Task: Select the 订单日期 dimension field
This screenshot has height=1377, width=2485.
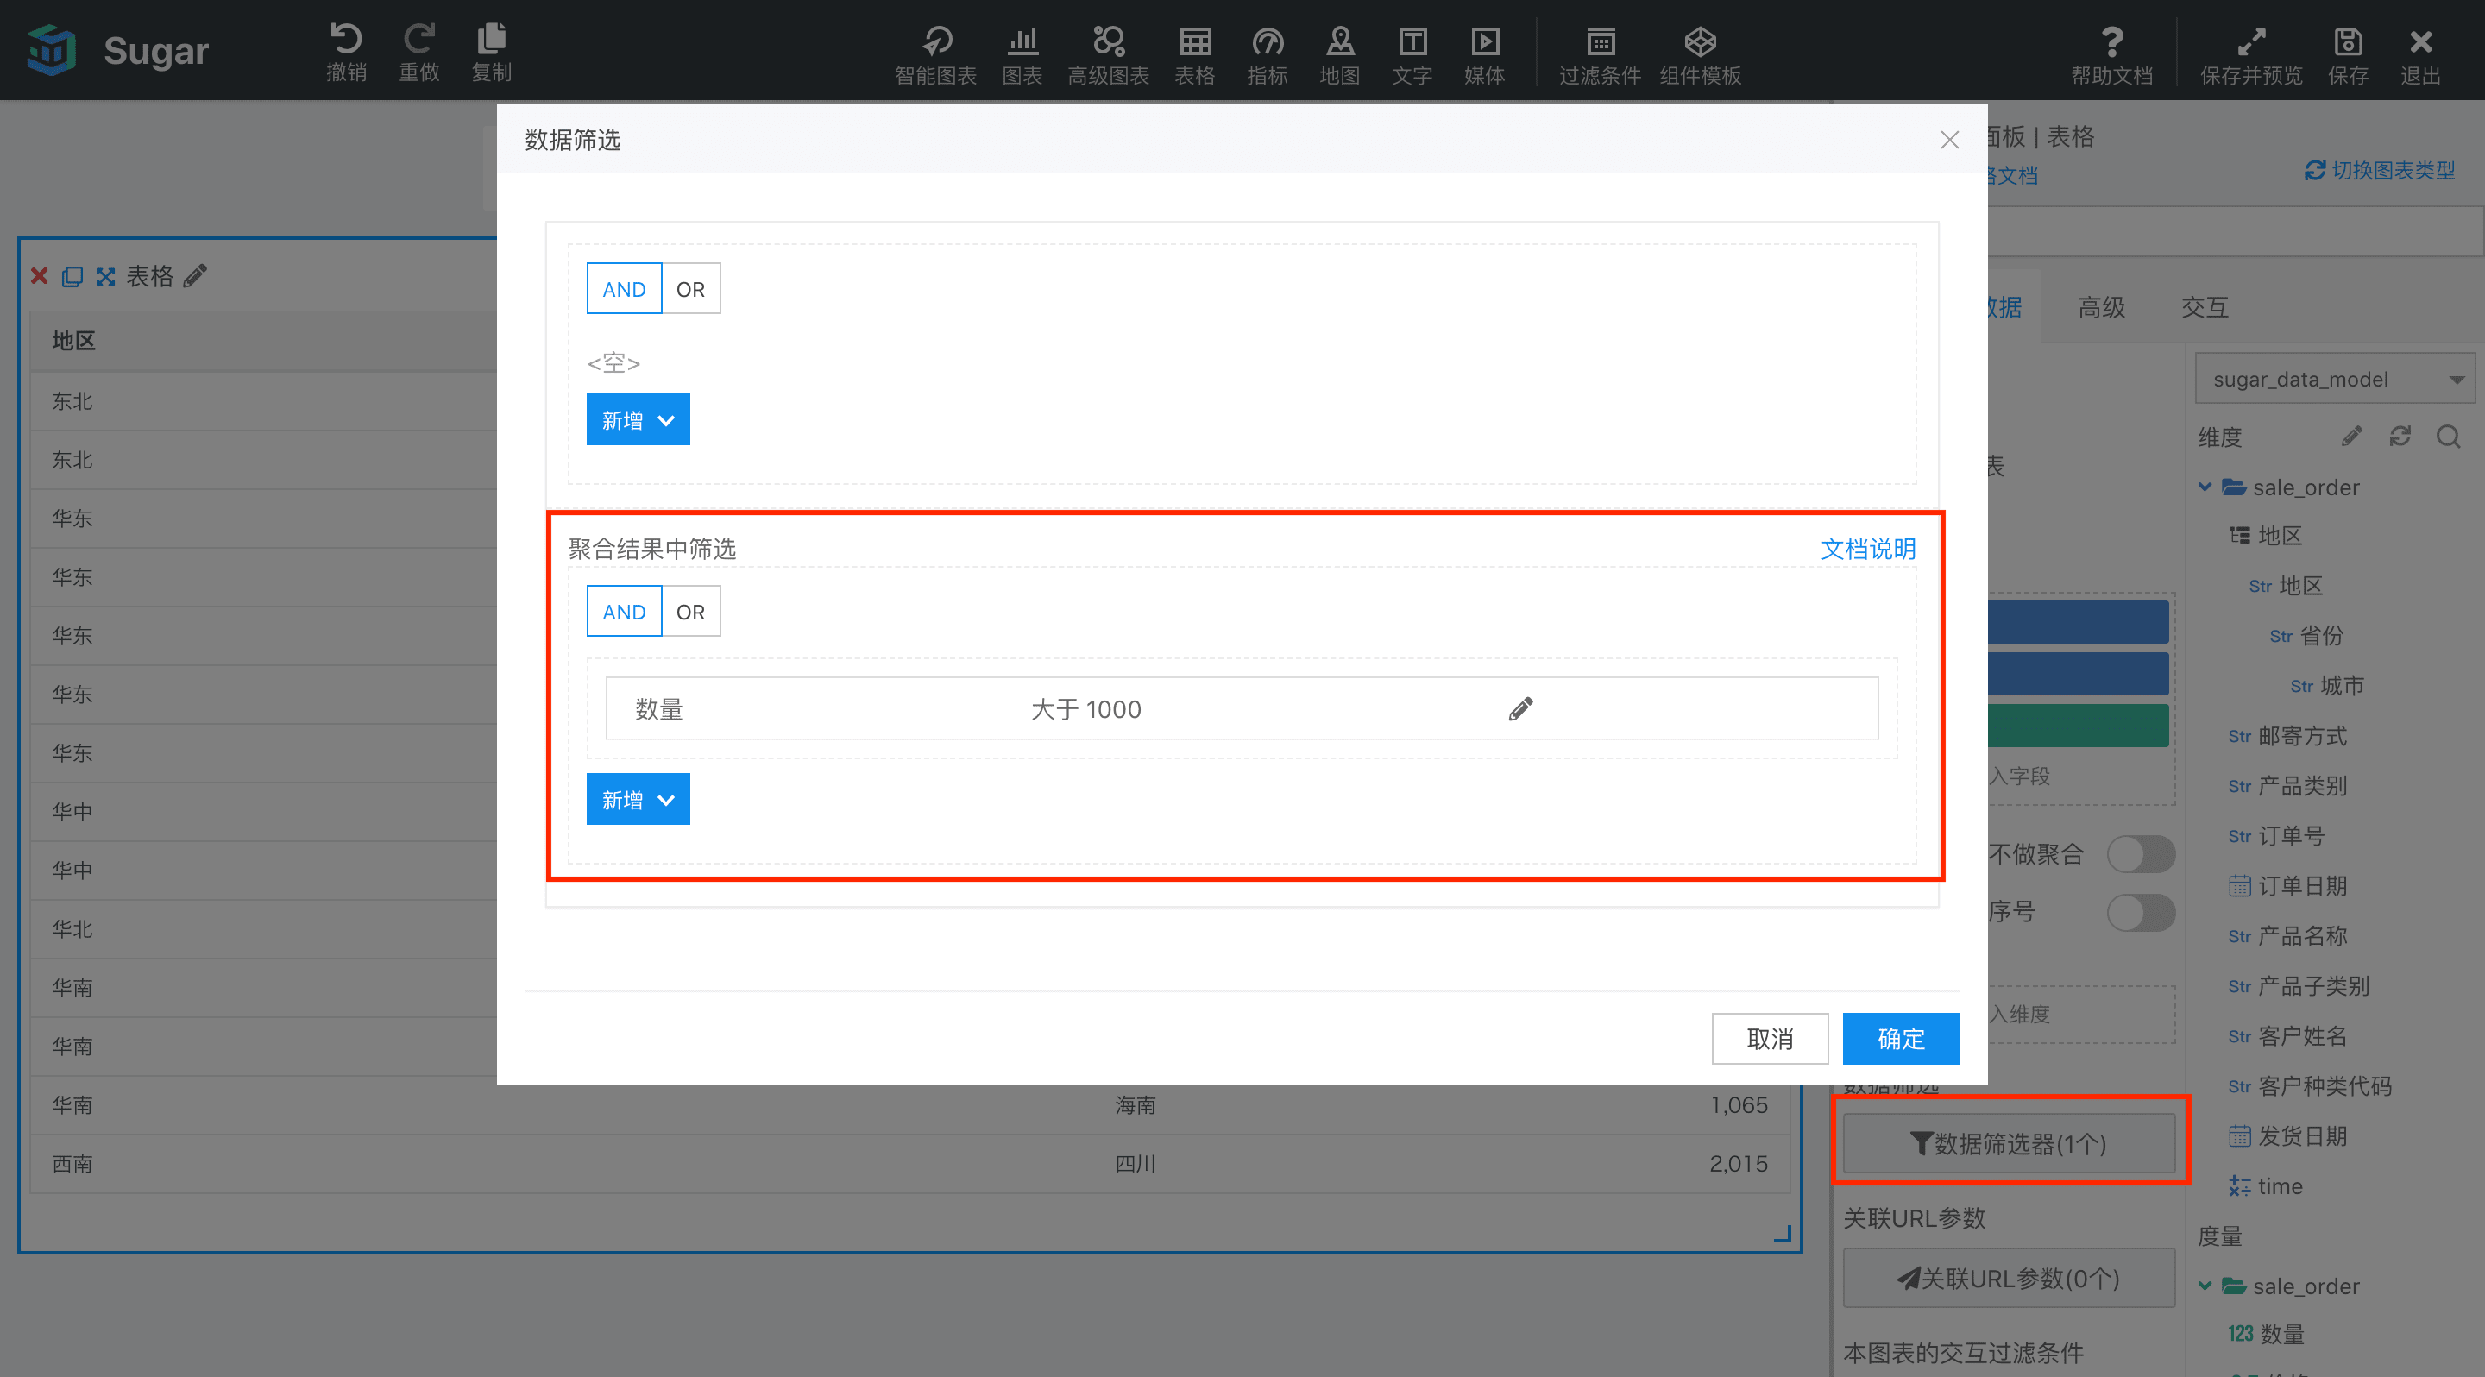Action: [x=2287, y=885]
